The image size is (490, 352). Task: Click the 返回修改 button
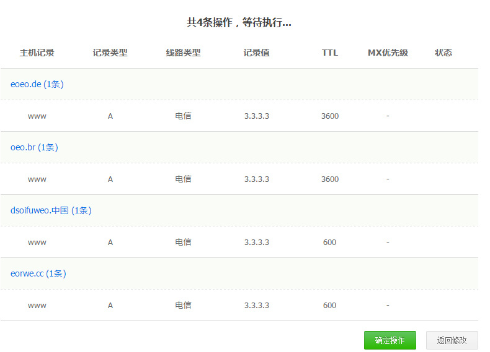[452, 340]
